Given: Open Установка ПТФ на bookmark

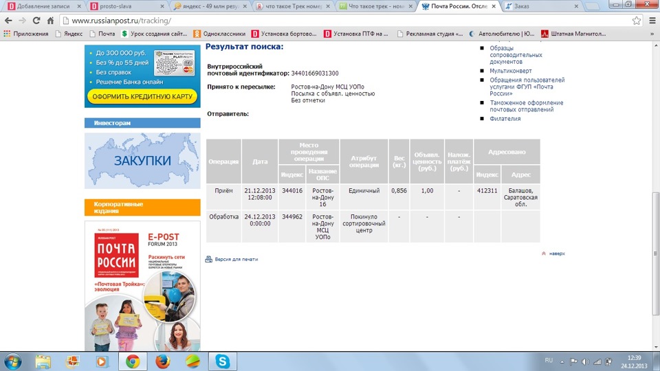Looking at the screenshot, I should point(356,34).
